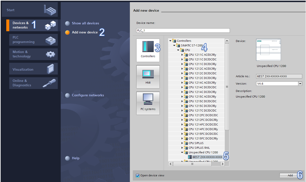This screenshot has width=306, height=182.
Task: Select CPU 1214C AC/DC/Rly row
Action: [196, 83]
